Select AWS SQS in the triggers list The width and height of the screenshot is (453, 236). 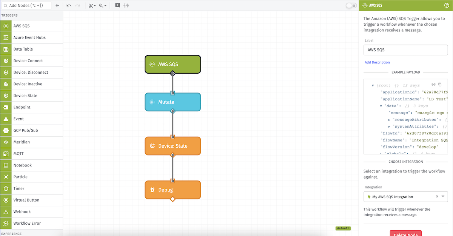click(31, 26)
